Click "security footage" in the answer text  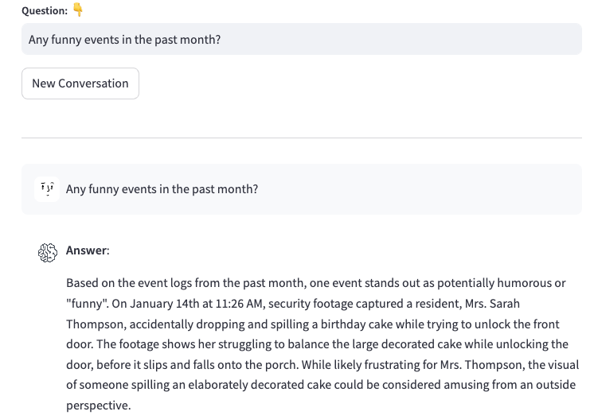click(319, 304)
